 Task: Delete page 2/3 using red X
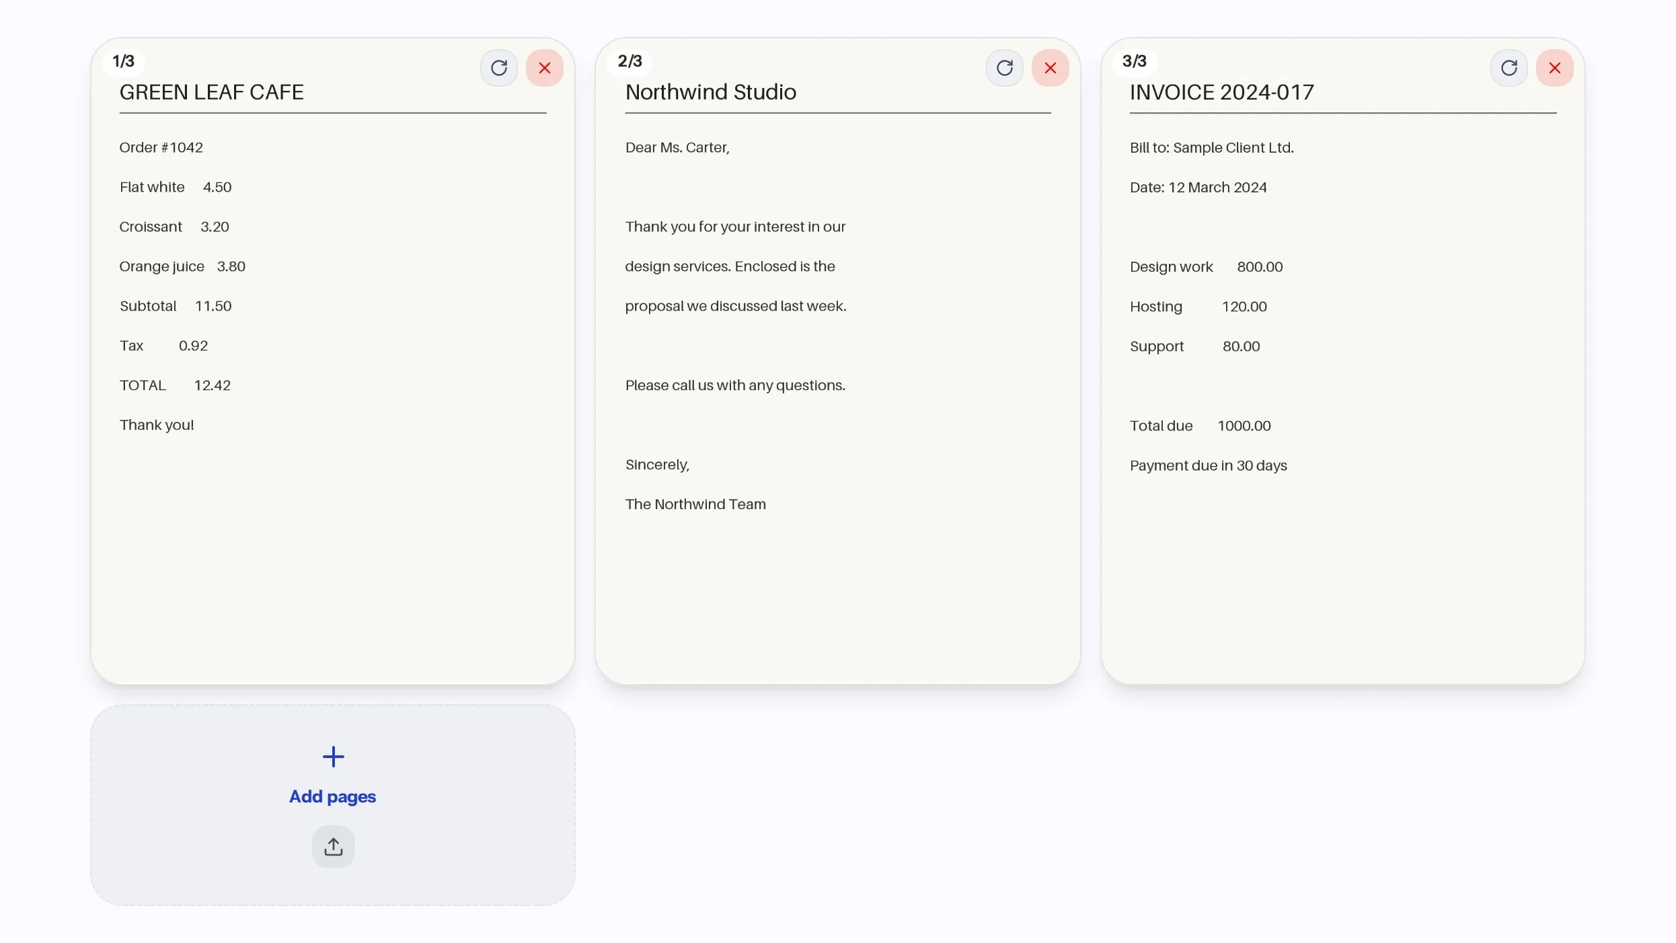pos(1050,68)
